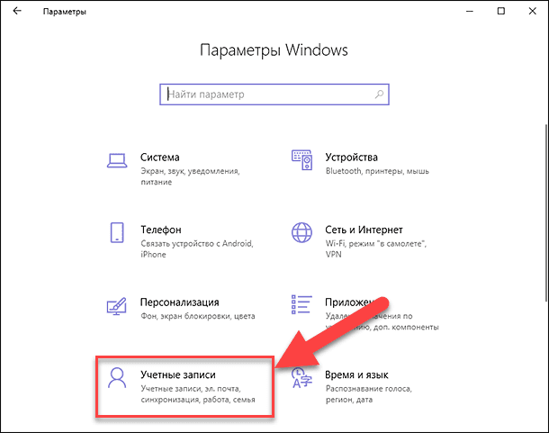Click 'Bluetooth, принтеры, мышь' description
Image resolution: width=549 pixels, height=433 pixels.
(377, 171)
